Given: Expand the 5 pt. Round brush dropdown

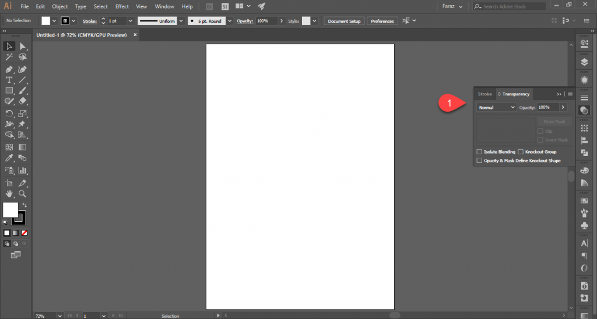Looking at the screenshot, I should [x=230, y=21].
